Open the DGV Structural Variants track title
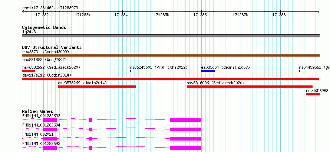 pos(52,47)
